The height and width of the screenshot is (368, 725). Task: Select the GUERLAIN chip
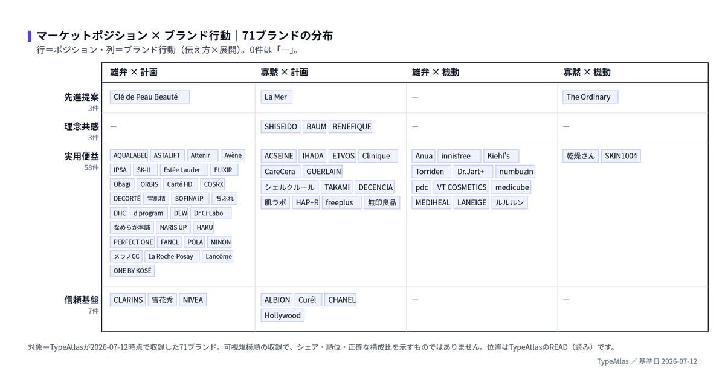coord(322,171)
